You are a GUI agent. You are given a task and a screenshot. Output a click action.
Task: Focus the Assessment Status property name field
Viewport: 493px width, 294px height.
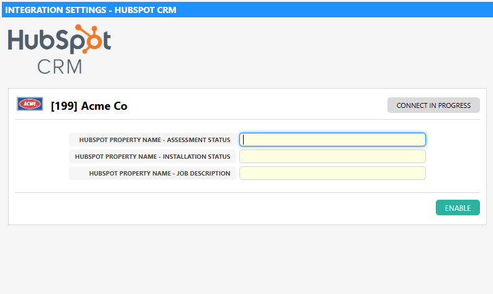pyautogui.click(x=332, y=140)
